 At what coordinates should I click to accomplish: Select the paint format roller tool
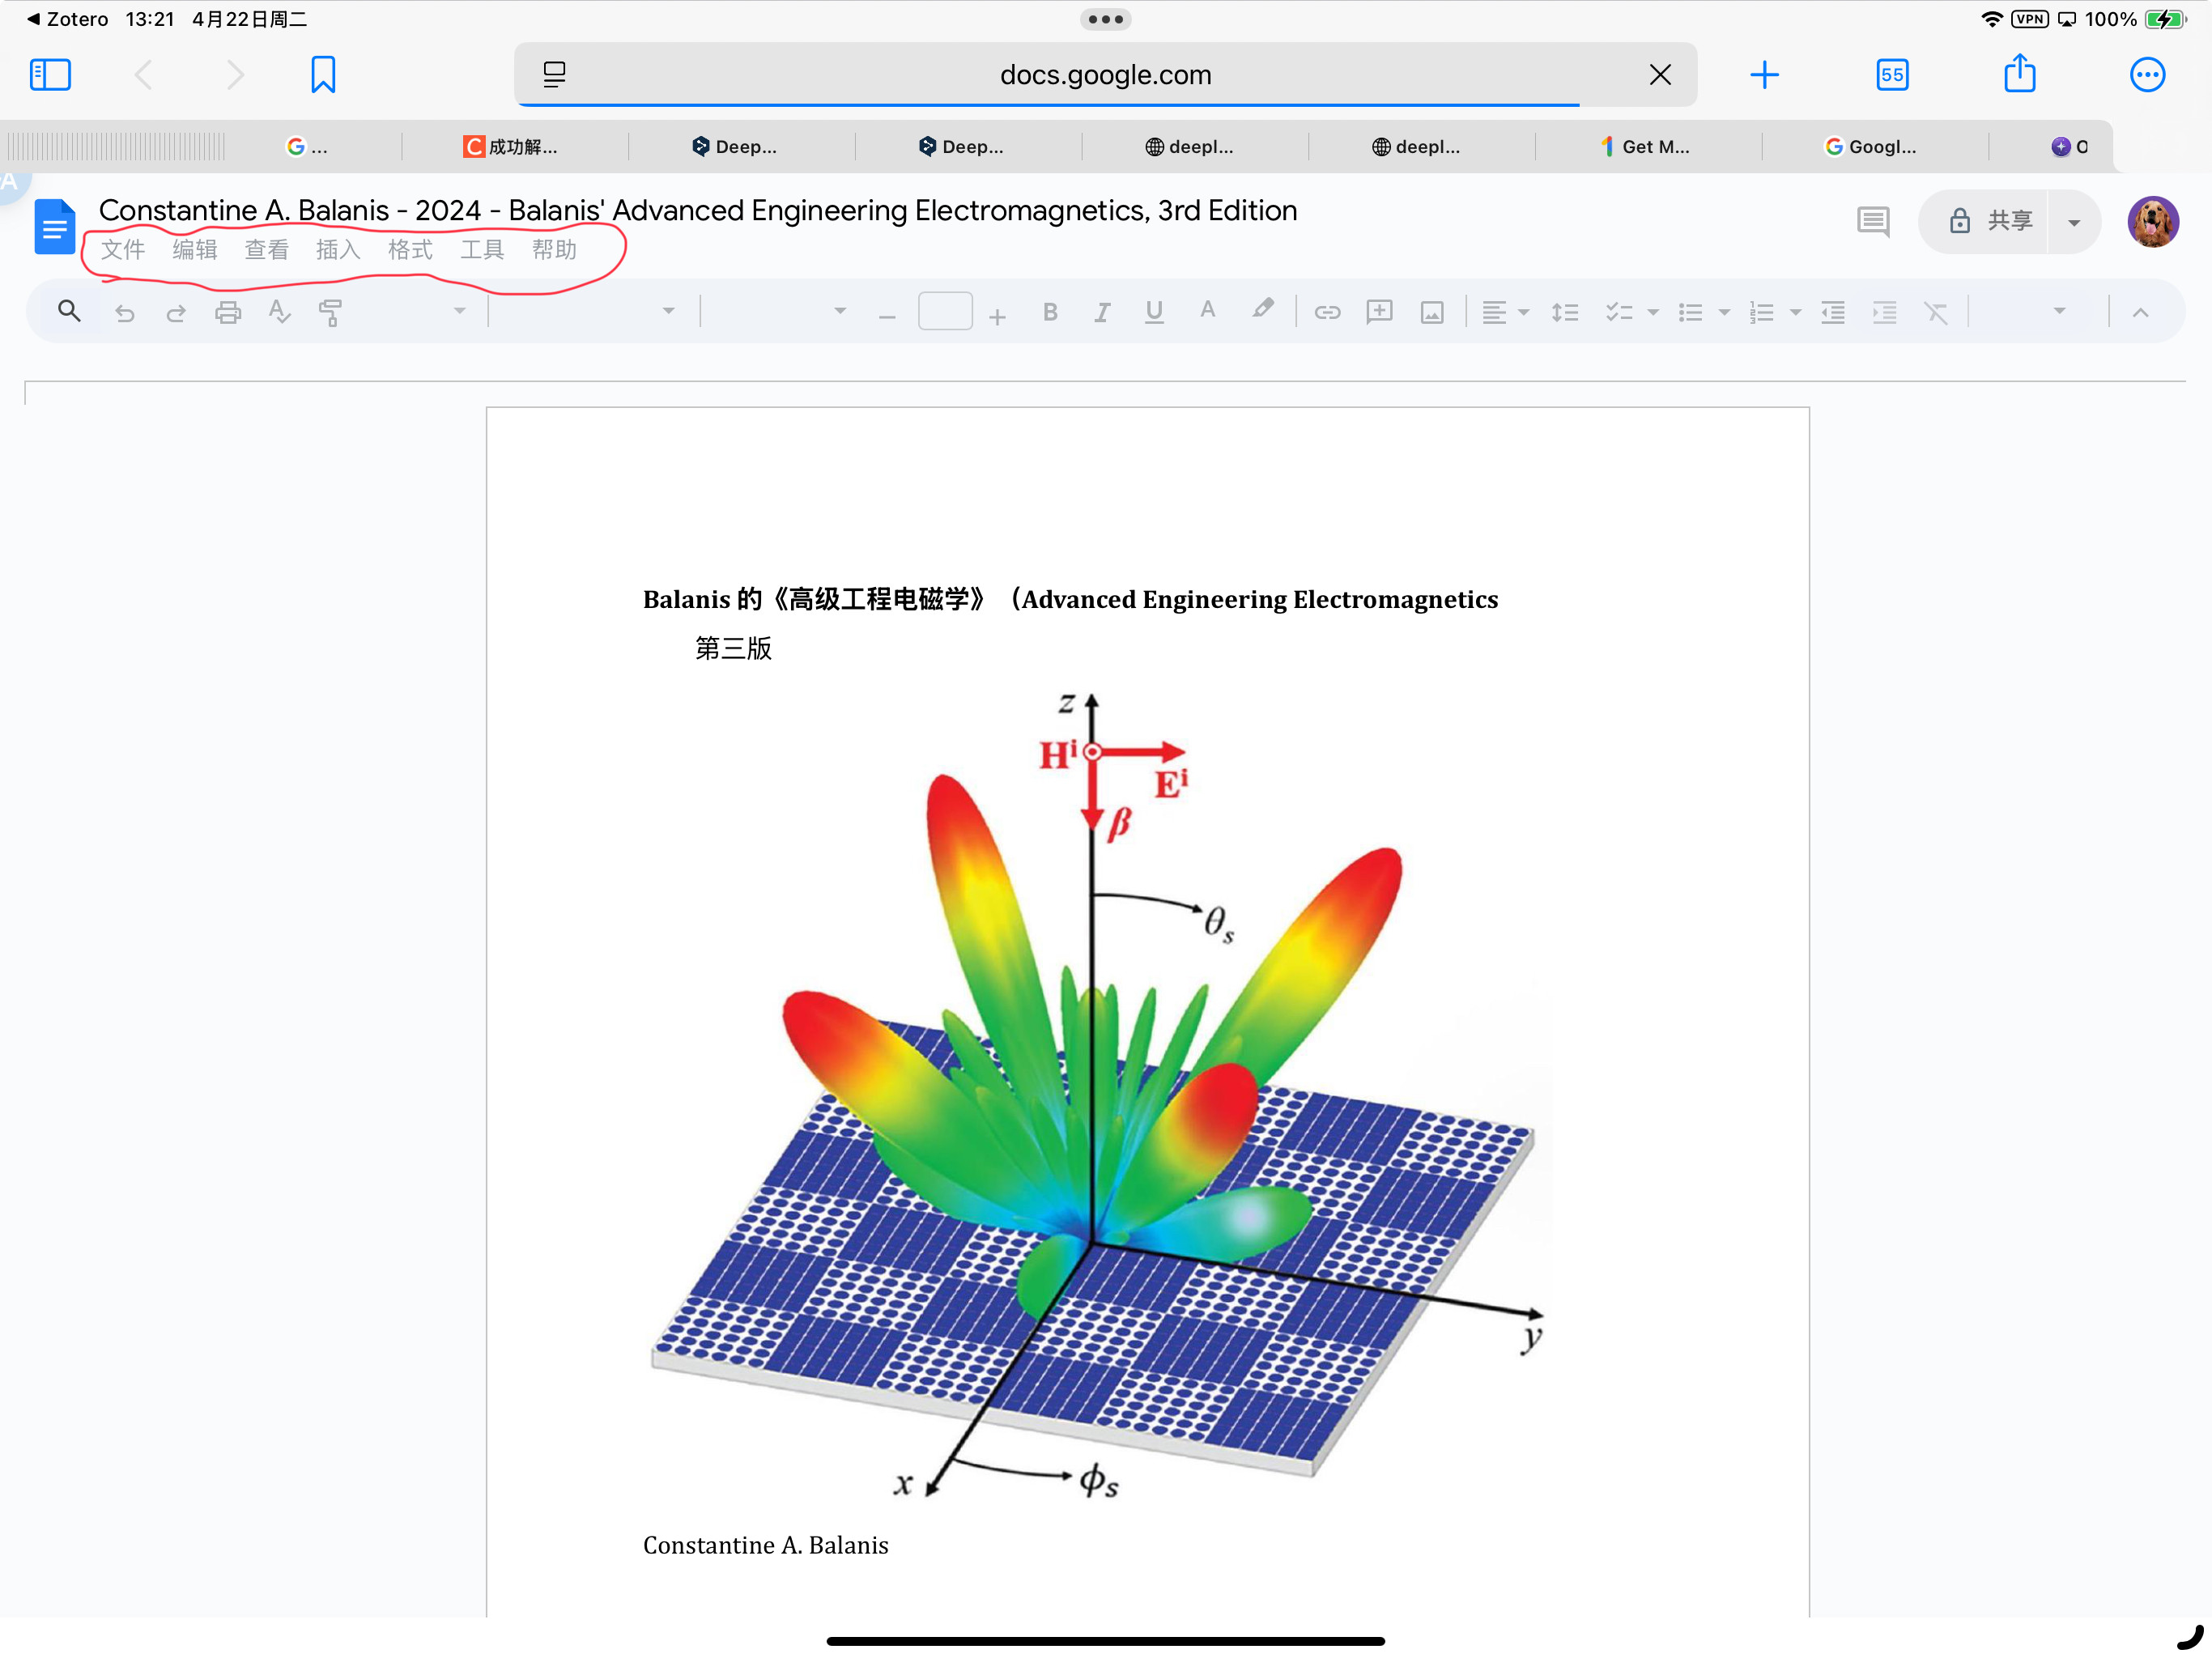click(x=330, y=313)
